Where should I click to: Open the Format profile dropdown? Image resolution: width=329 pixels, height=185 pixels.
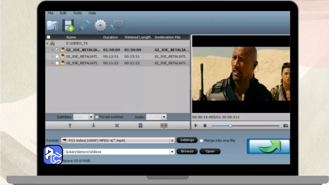click(172, 141)
